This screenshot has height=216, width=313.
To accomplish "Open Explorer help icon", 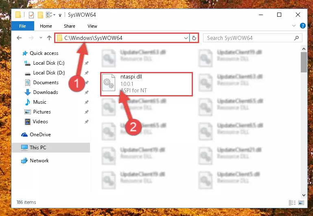I will (x=302, y=26).
